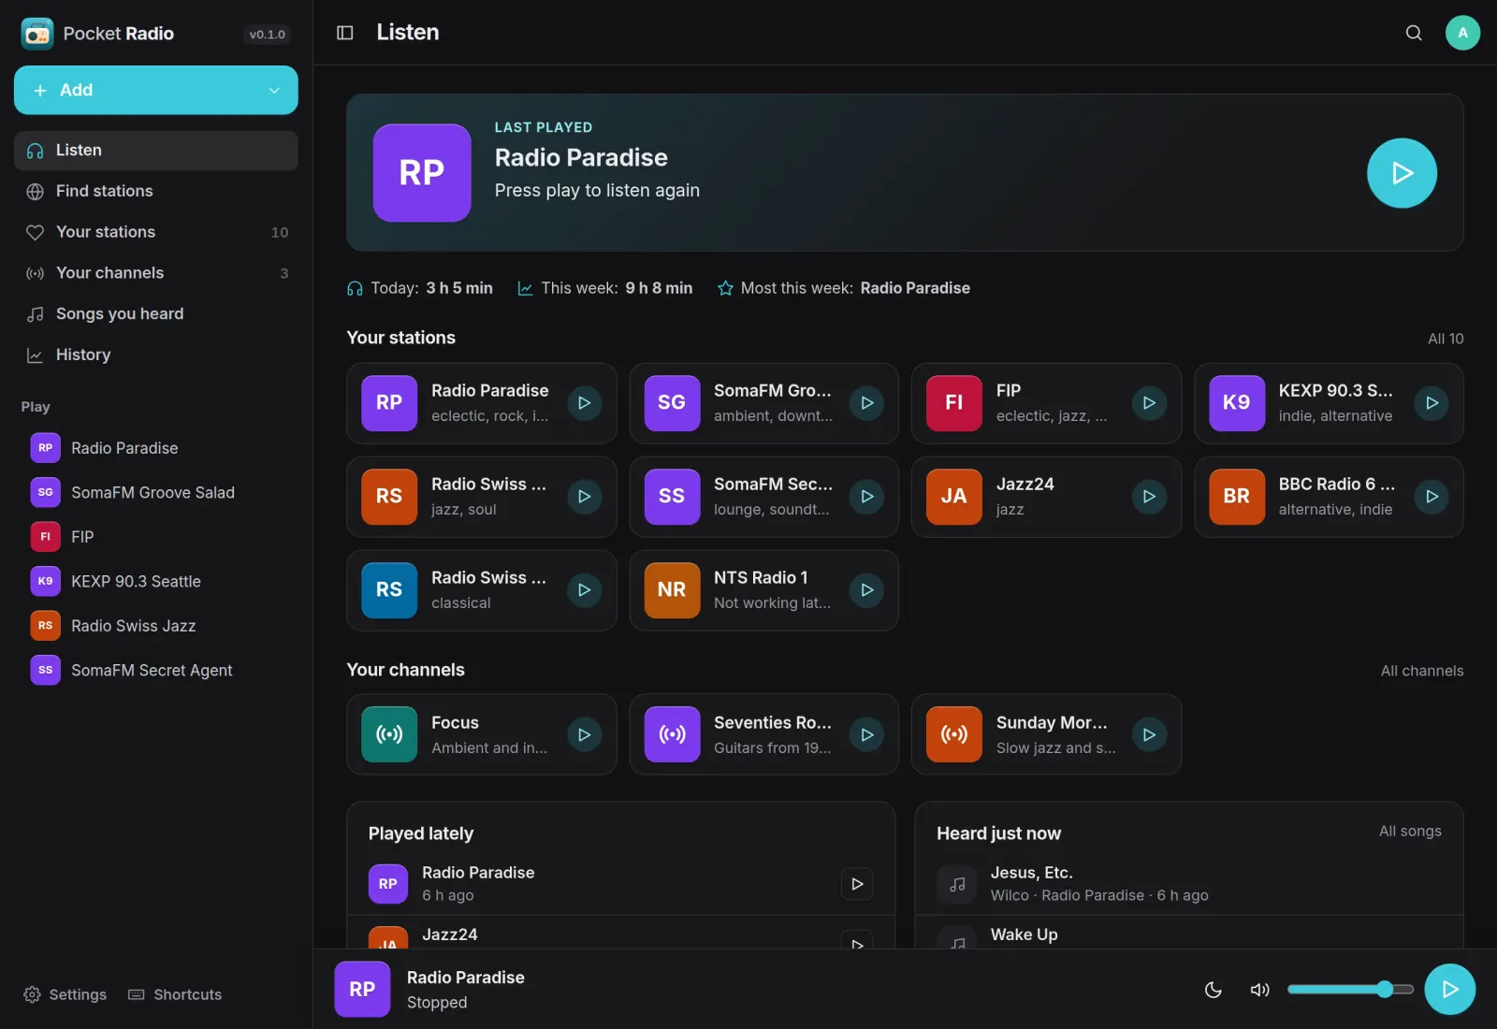Toggle the sidebar panel icon
The image size is (1497, 1029).
click(x=344, y=33)
